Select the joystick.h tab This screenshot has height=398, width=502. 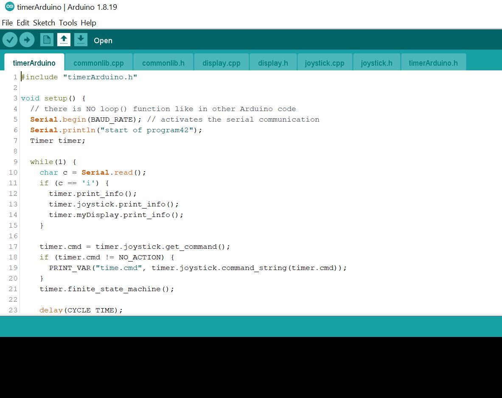point(376,63)
